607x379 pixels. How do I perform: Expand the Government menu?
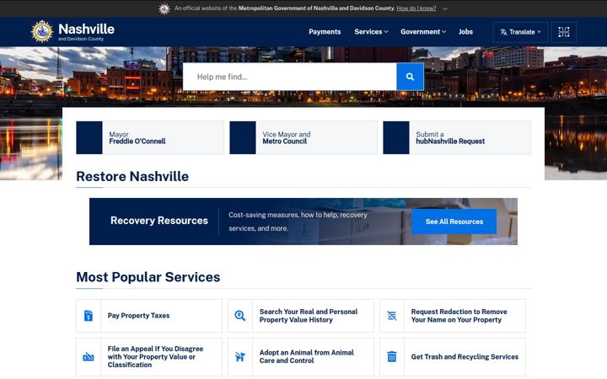[x=423, y=32]
